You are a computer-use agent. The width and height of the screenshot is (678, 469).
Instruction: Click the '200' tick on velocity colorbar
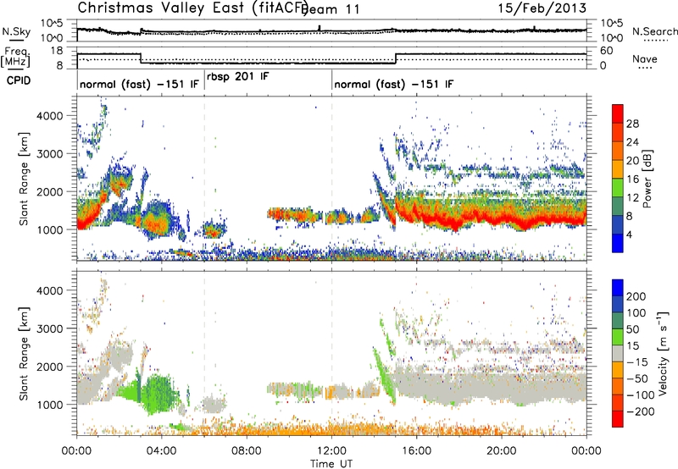[x=636, y=296]
